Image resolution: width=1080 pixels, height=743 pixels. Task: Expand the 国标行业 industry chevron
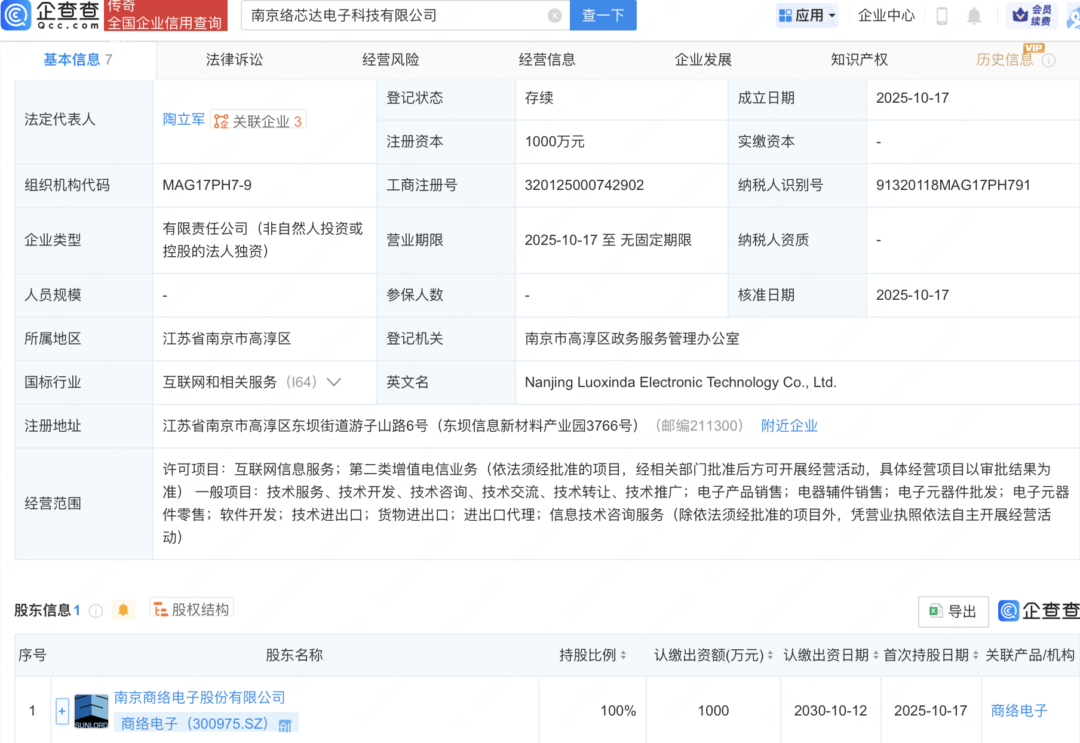334,382
